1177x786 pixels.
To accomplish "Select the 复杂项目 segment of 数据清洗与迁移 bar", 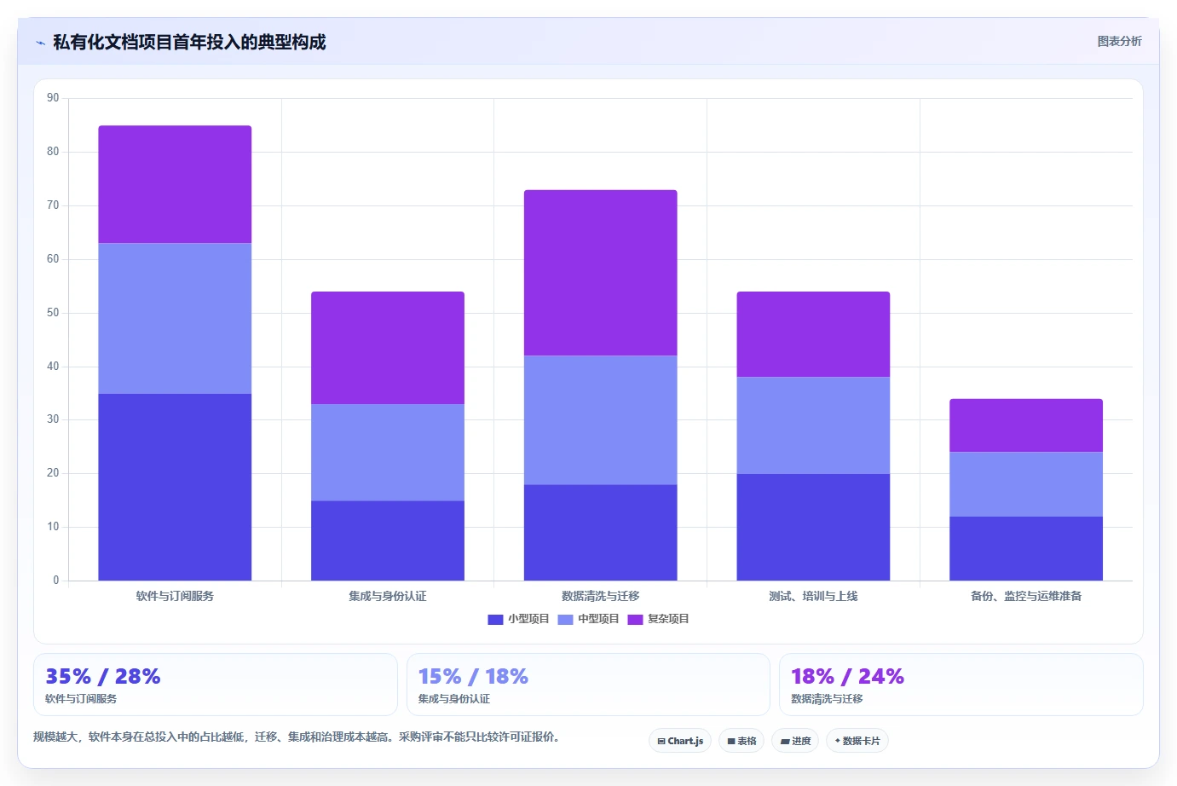I will [601, 273].
